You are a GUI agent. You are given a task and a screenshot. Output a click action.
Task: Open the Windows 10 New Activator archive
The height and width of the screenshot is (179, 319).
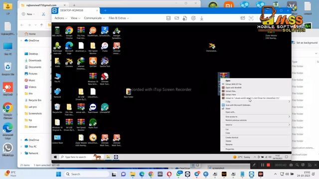(93, 79)
